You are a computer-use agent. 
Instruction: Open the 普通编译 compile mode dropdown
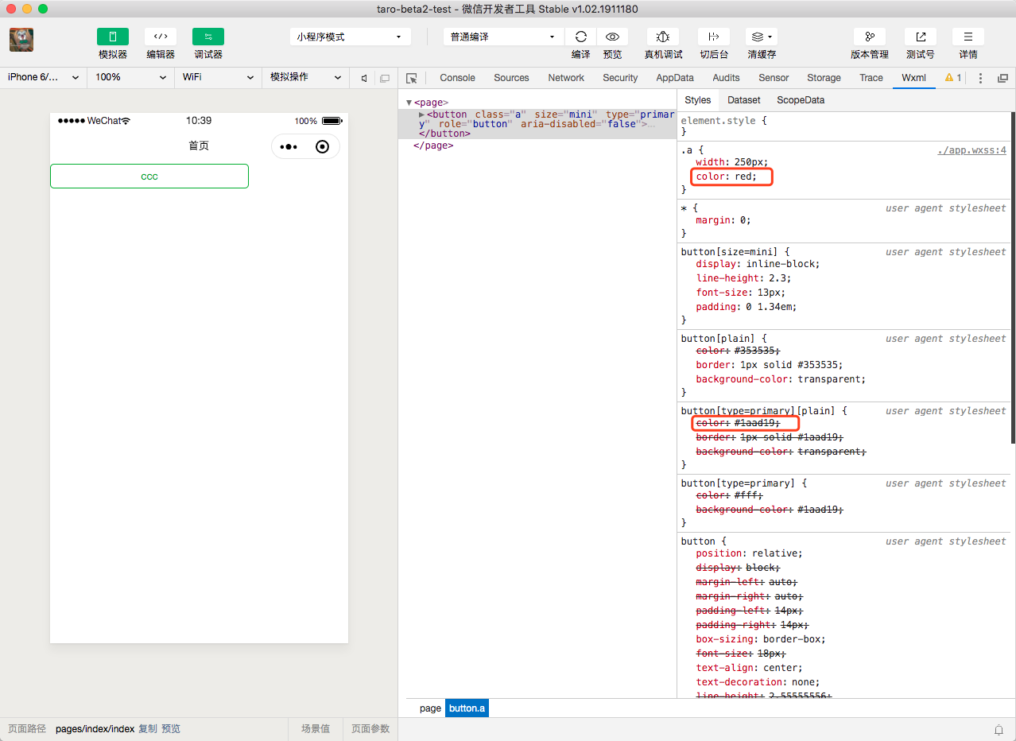coord(503,37)
